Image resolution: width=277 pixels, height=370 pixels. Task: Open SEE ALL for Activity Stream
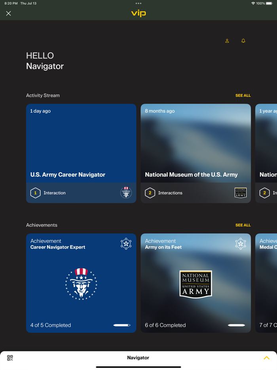coord(243,95)
